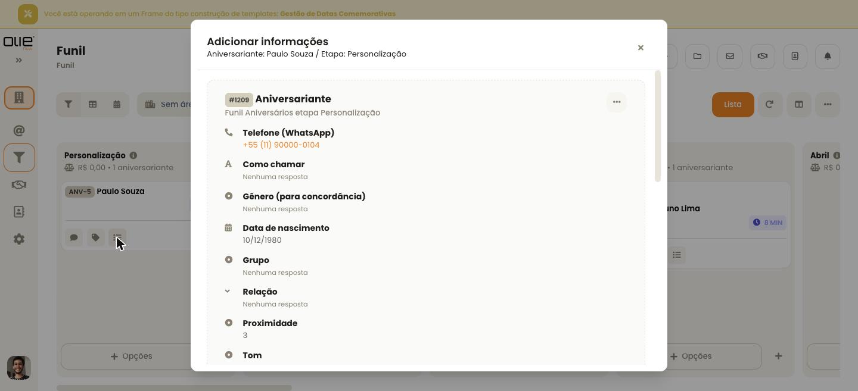The image size is (858, 391).
Task: Open the user avatar profile
Action: pos(19,368)
